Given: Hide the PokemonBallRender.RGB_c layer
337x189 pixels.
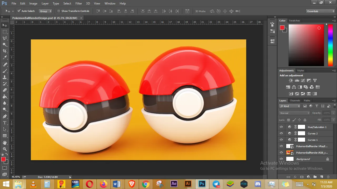Looking at the screenshot, I should [281, 153].
